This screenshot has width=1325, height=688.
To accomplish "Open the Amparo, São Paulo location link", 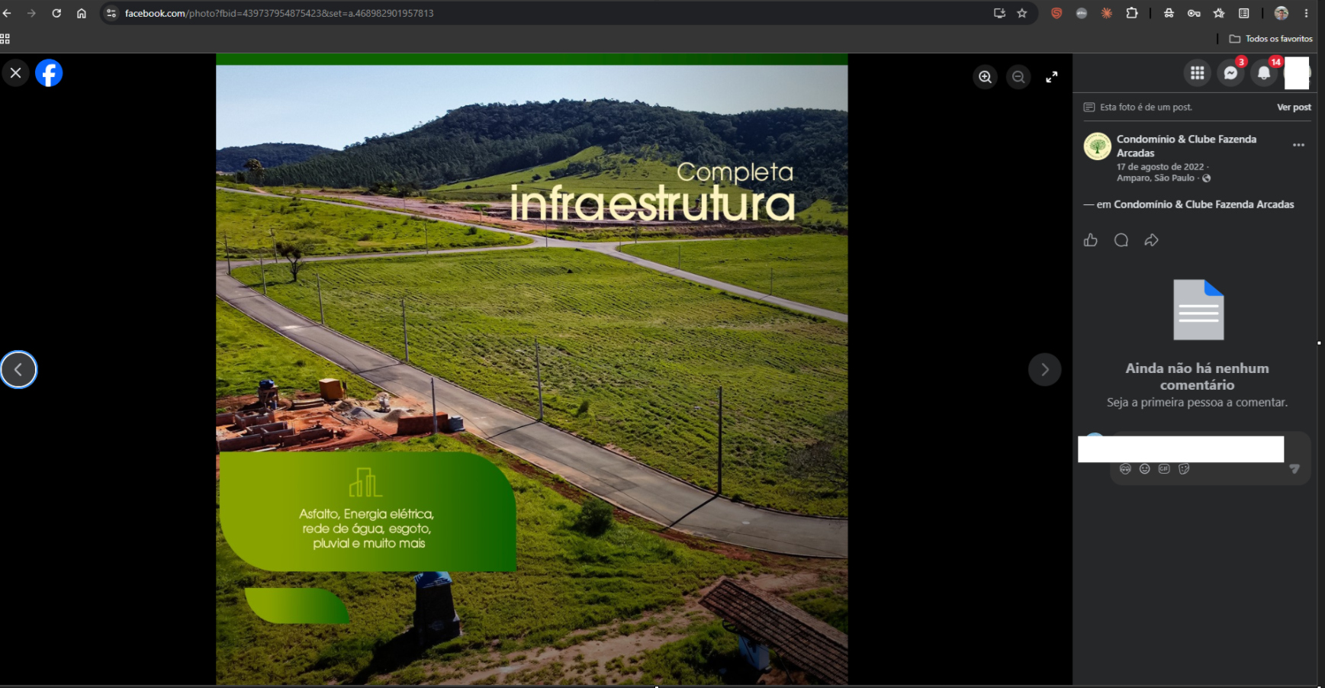I will coord(1156,178).
